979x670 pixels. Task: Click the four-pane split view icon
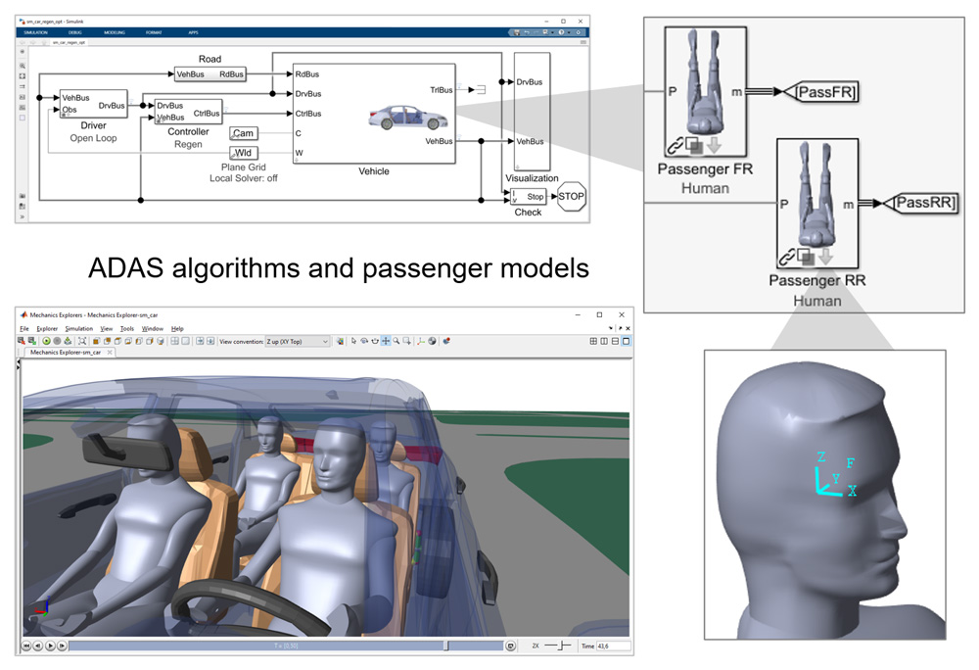(592, 341)
